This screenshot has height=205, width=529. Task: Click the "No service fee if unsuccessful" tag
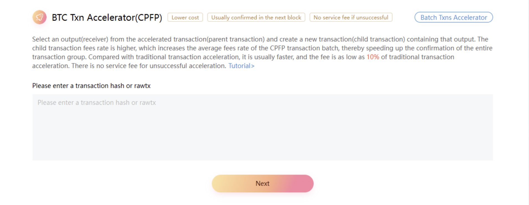(351, 17)
